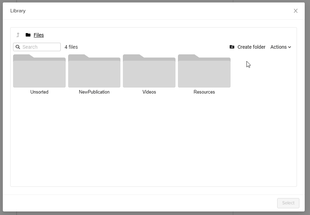This screenshot has width=310, height=215.
Task: Click the Create folder plus-folder icon
Action: (x=232, y=47)
